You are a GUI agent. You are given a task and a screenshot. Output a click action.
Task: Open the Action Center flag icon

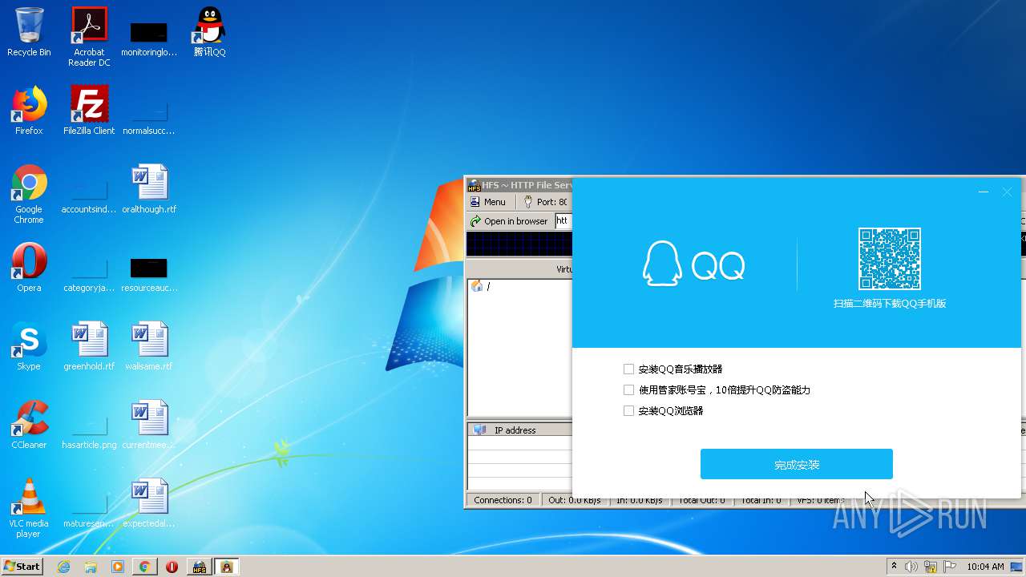(950, 567)
